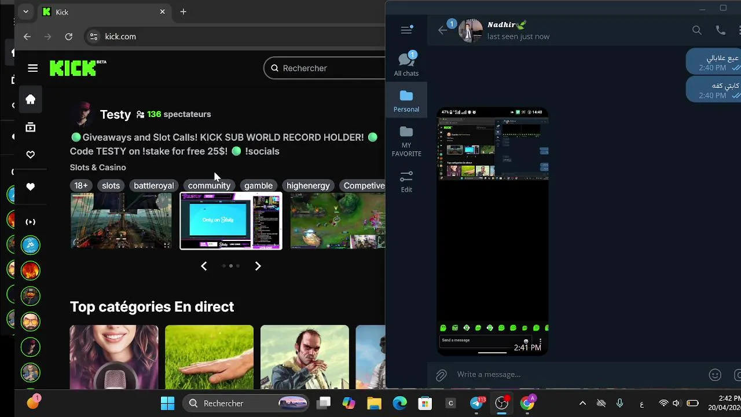Open the blue mountain-logo channel avatar
The image size is (741, 417).
[31, 245]
